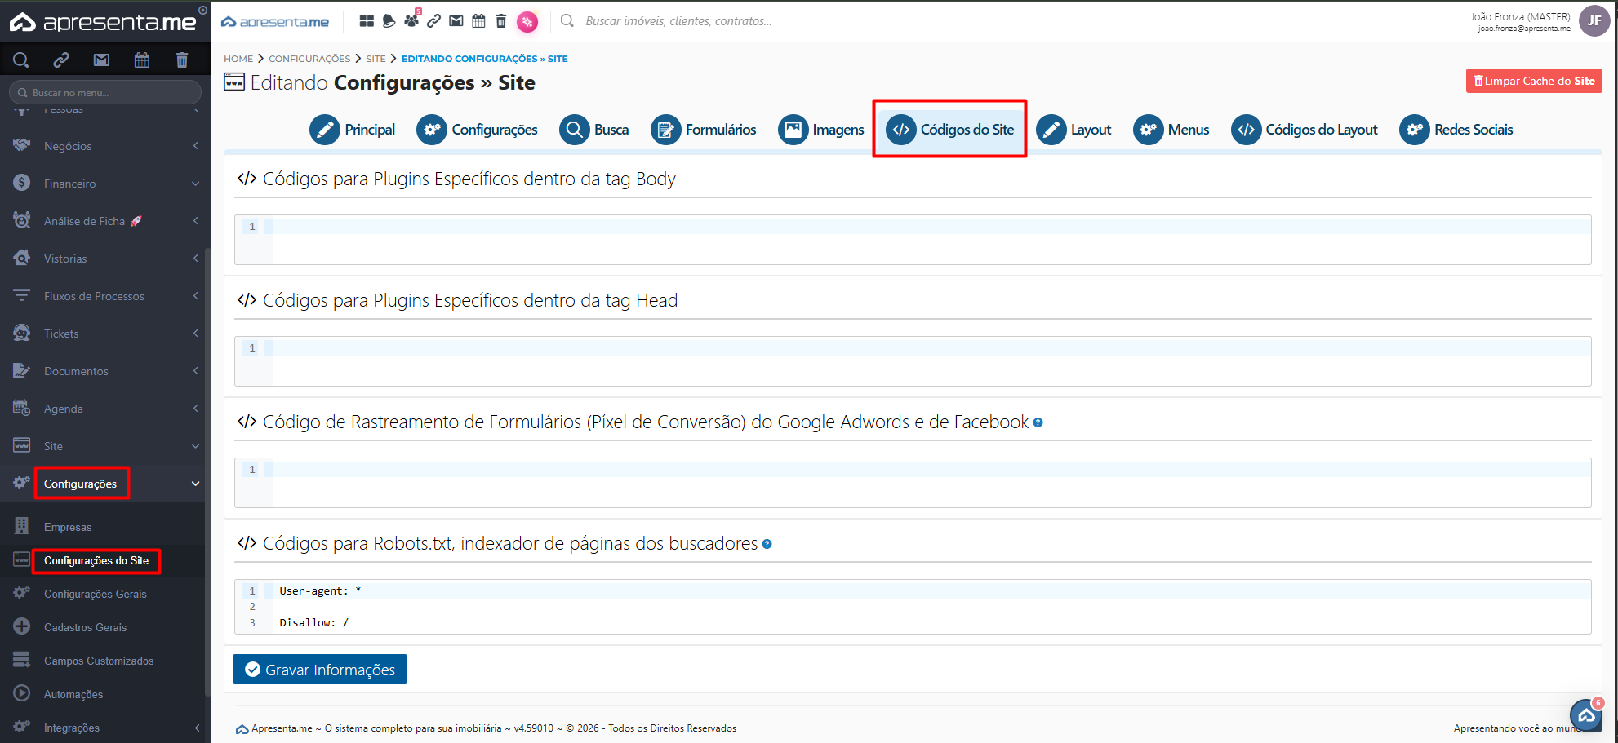Click the chain link icon in the top toolbar

(434, 21)
